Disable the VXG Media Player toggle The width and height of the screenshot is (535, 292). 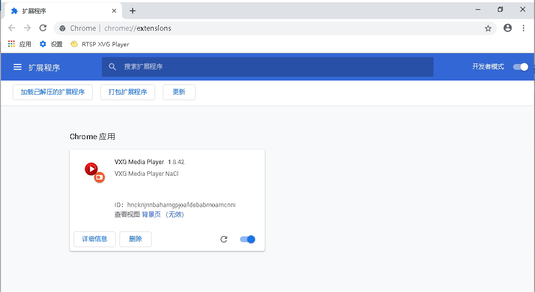point(247,239)
